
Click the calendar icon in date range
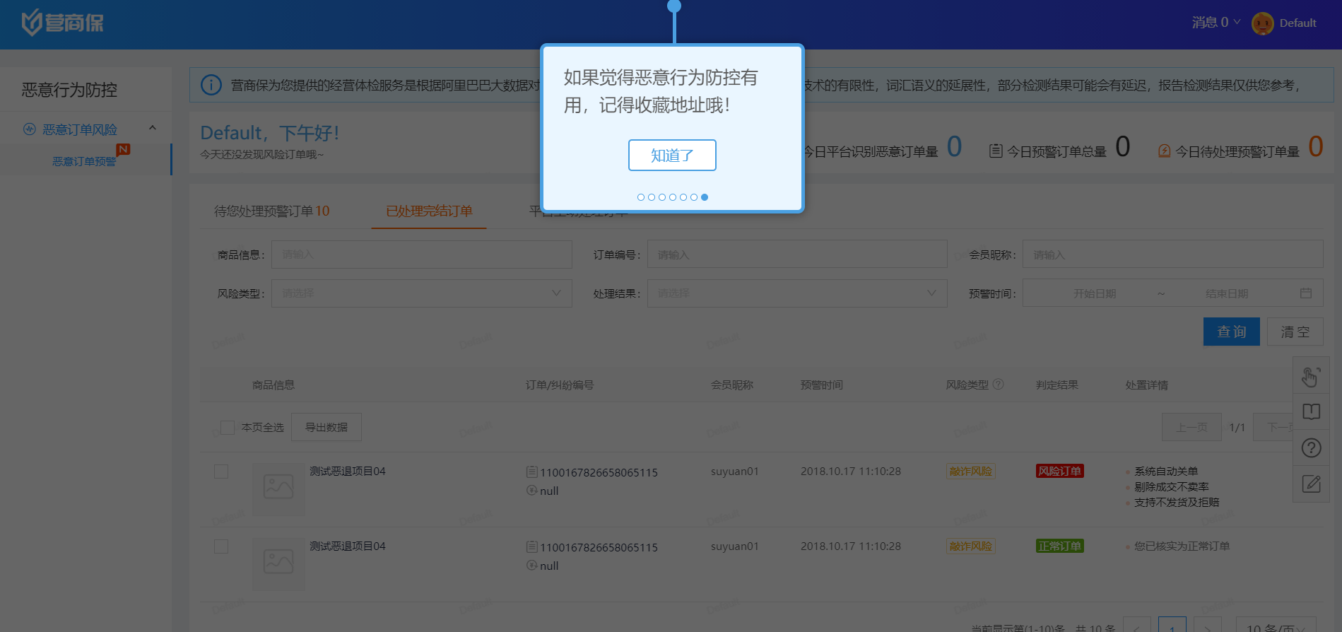pos(1305,293)
